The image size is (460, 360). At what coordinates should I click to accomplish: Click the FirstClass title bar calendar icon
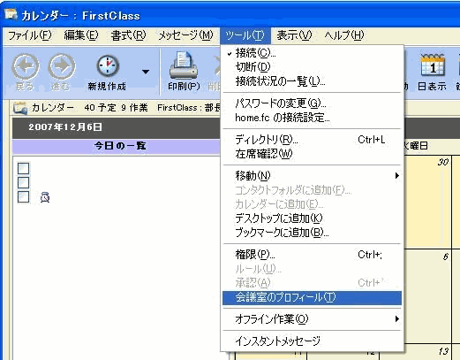[11, 14]
